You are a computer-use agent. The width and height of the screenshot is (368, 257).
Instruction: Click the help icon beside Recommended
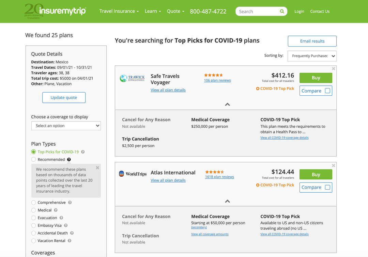click(x=69, y=159)
